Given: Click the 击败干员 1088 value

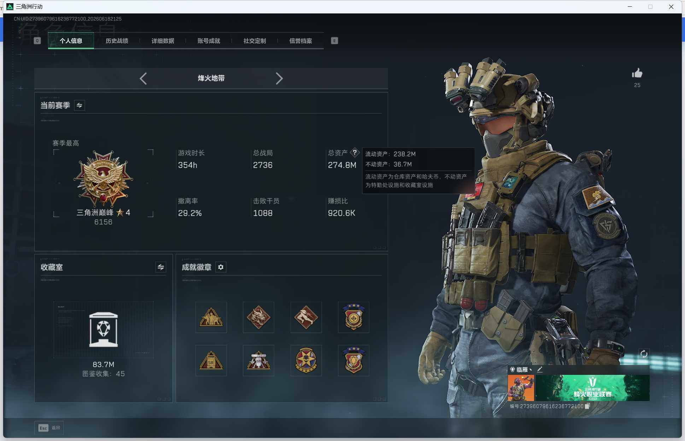Looking at the screenshot, I should click(263, 213).
